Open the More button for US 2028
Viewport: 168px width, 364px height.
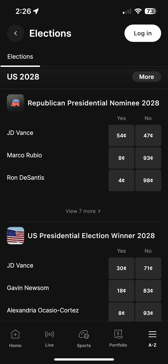[x=146, y=77]
